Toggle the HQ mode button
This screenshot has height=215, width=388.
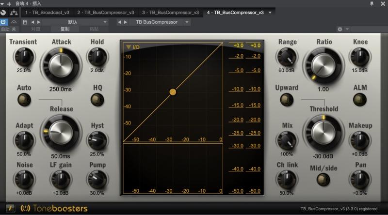[x=97, y=100]
